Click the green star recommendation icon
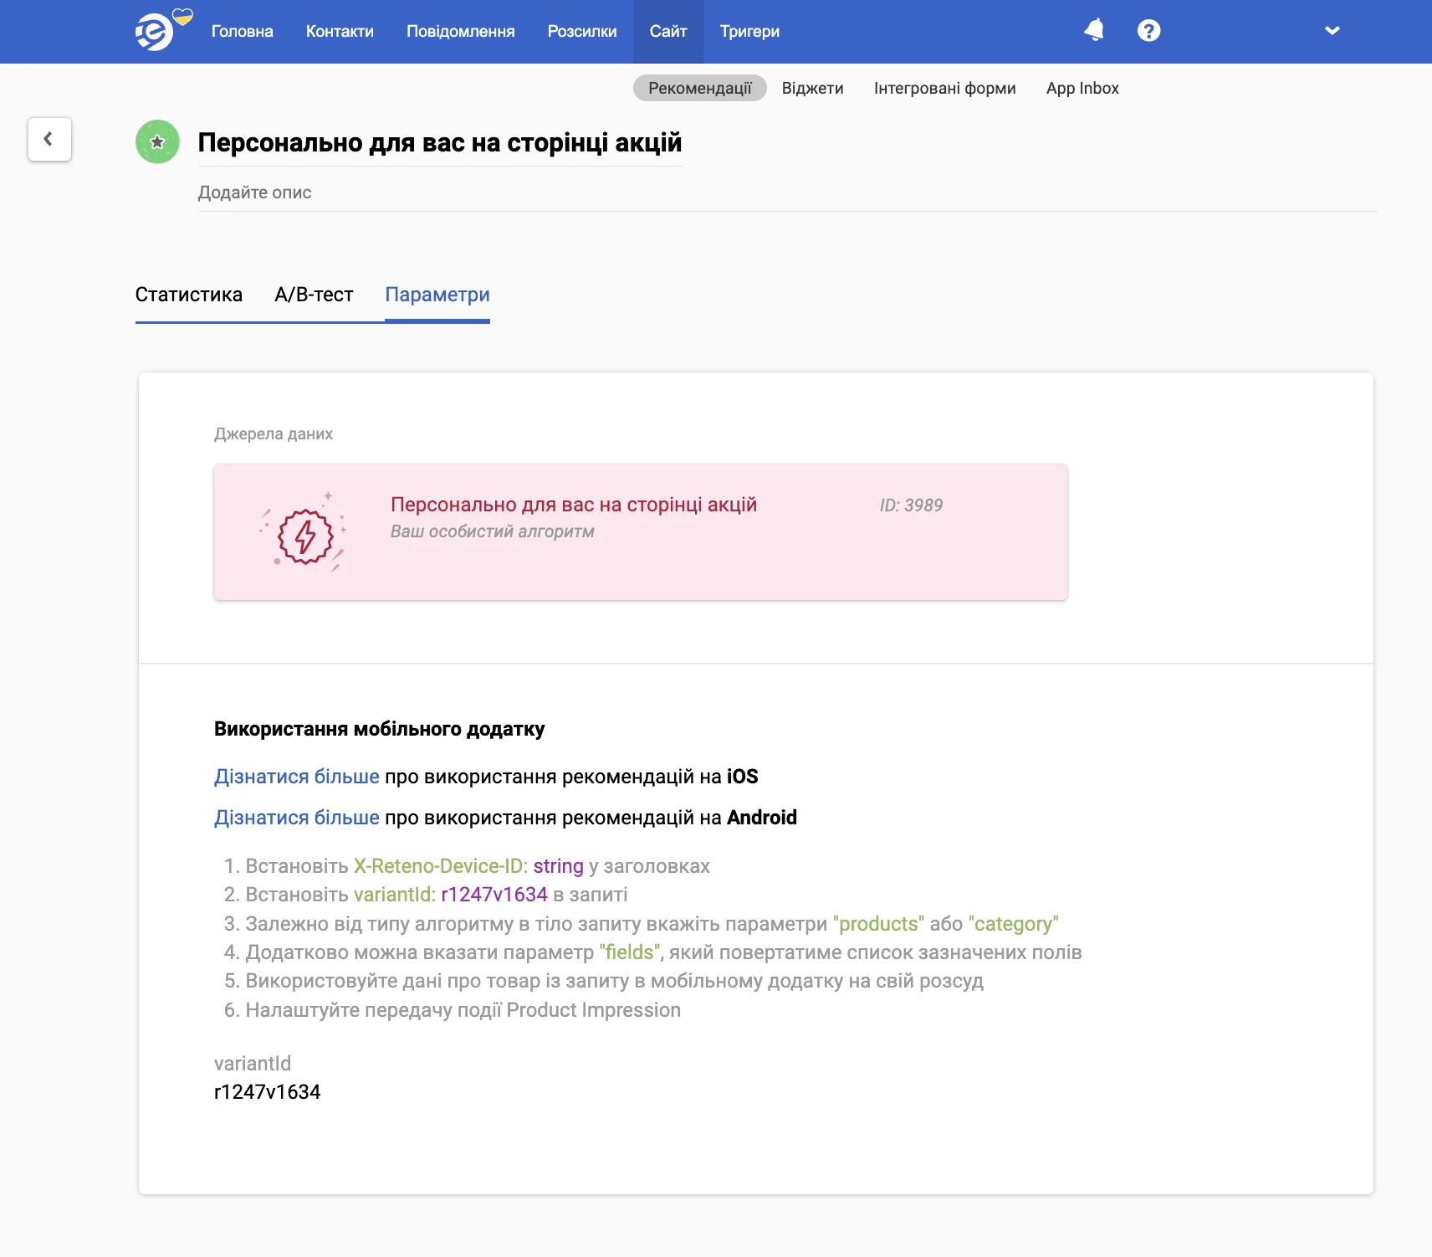Screen dimensions: 1432x1257 [x=157, y=142]
